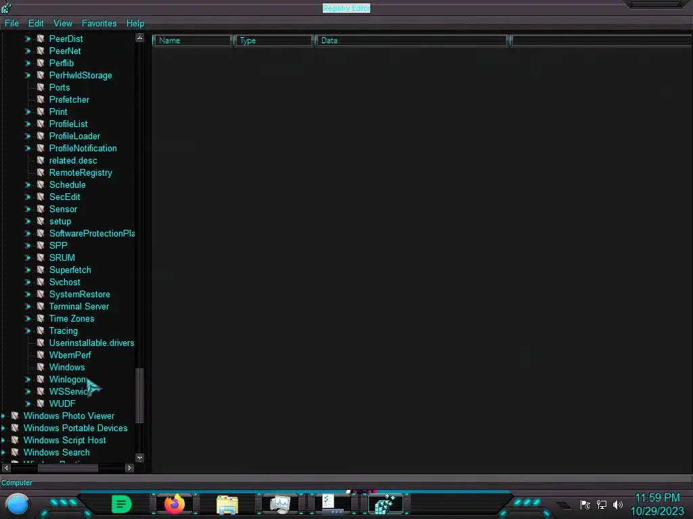The width and height of the screenshot is (693, 519).
Task: Click the vertical scrollbar thumb in tree
Action: tap(139, 395)
